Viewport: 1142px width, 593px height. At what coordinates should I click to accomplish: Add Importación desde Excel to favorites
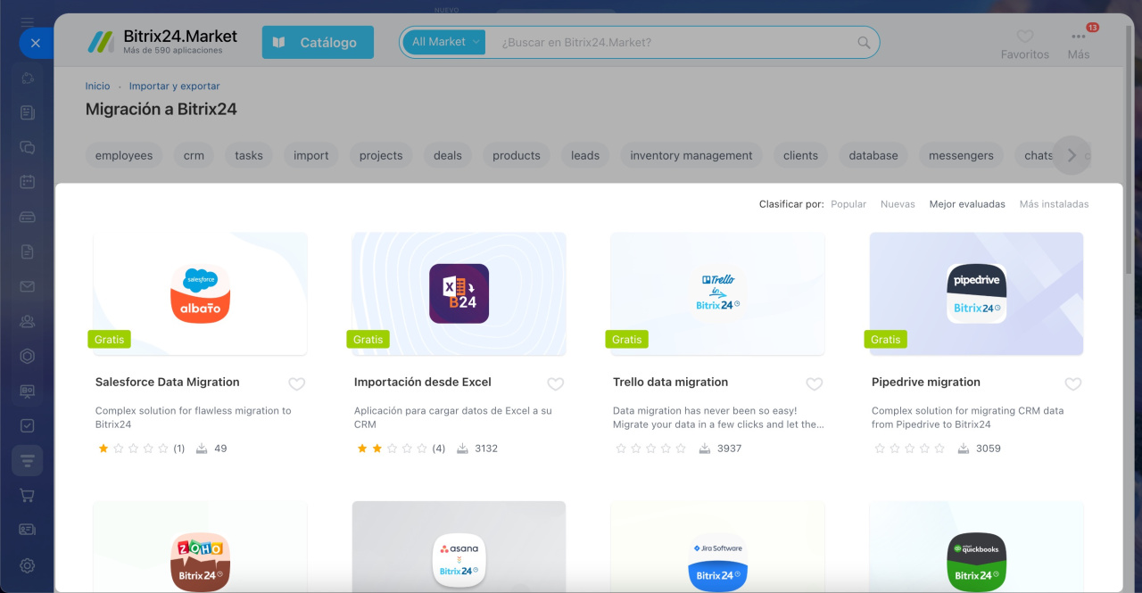pyautogui.click(x=556, y=383)
